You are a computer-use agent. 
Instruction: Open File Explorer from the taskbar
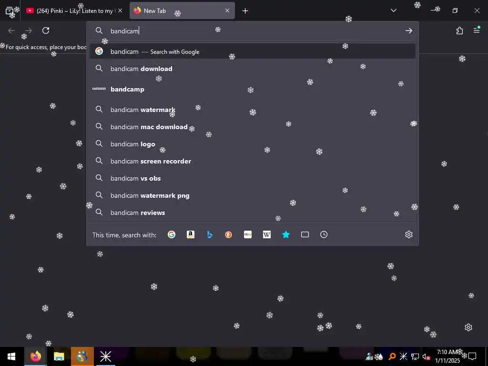[59, 356]
